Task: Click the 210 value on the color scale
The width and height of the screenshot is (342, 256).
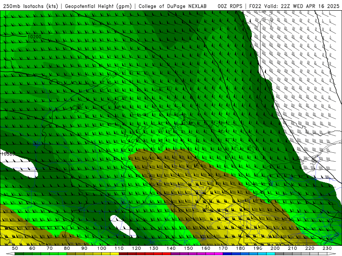Action: click(293, 248)
